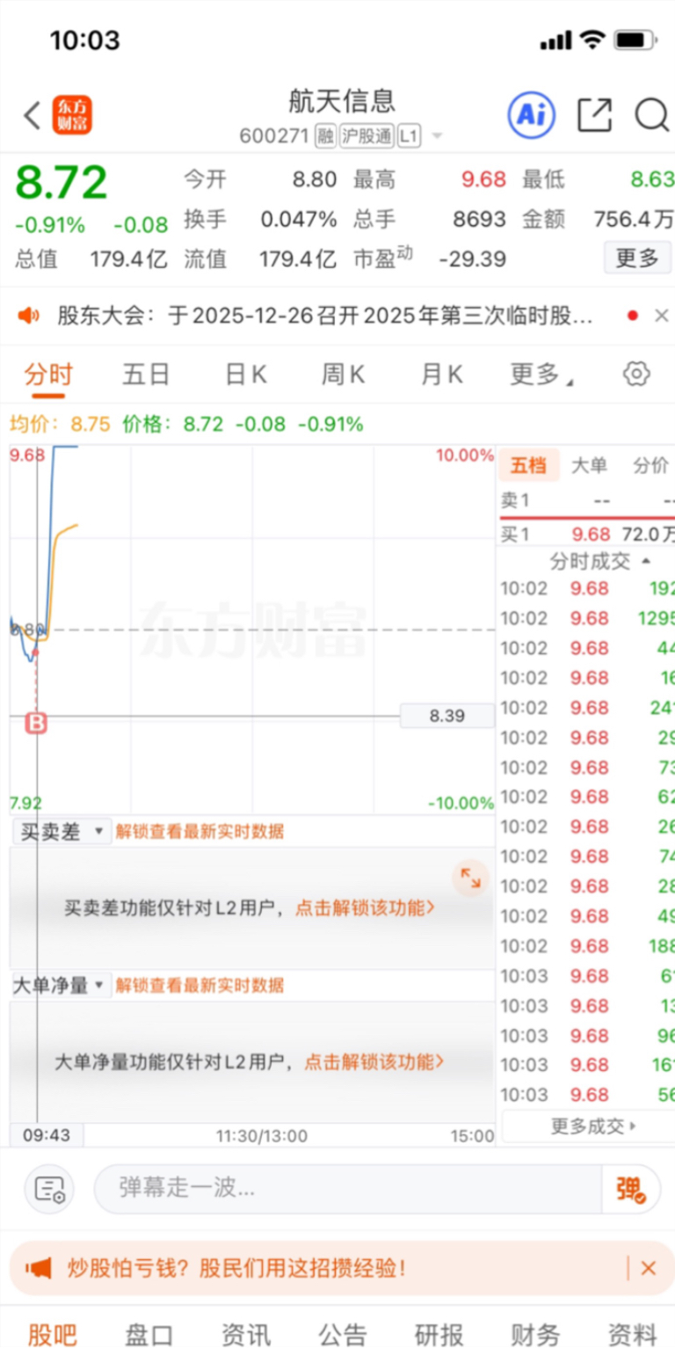This screenshot has width=675, height=1348.
Task: Open the 更多 chart period dropdown
Action: tap(541, 375)
